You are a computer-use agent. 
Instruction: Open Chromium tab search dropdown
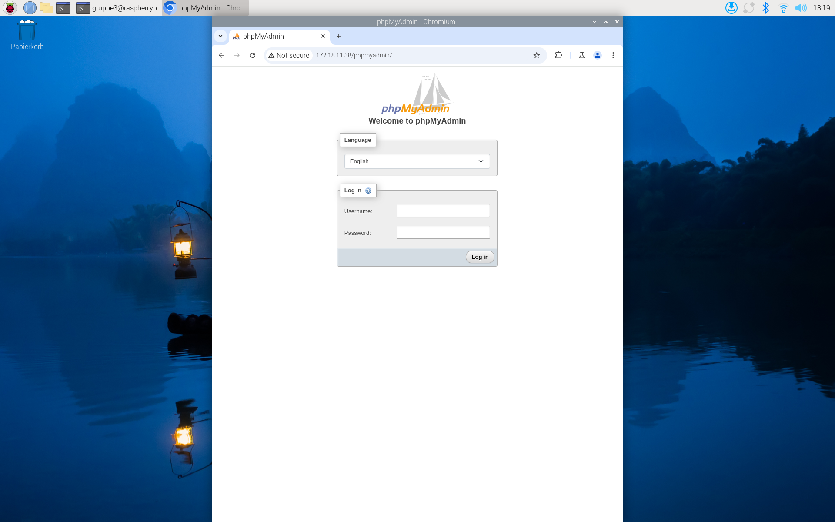coord(220,36)
